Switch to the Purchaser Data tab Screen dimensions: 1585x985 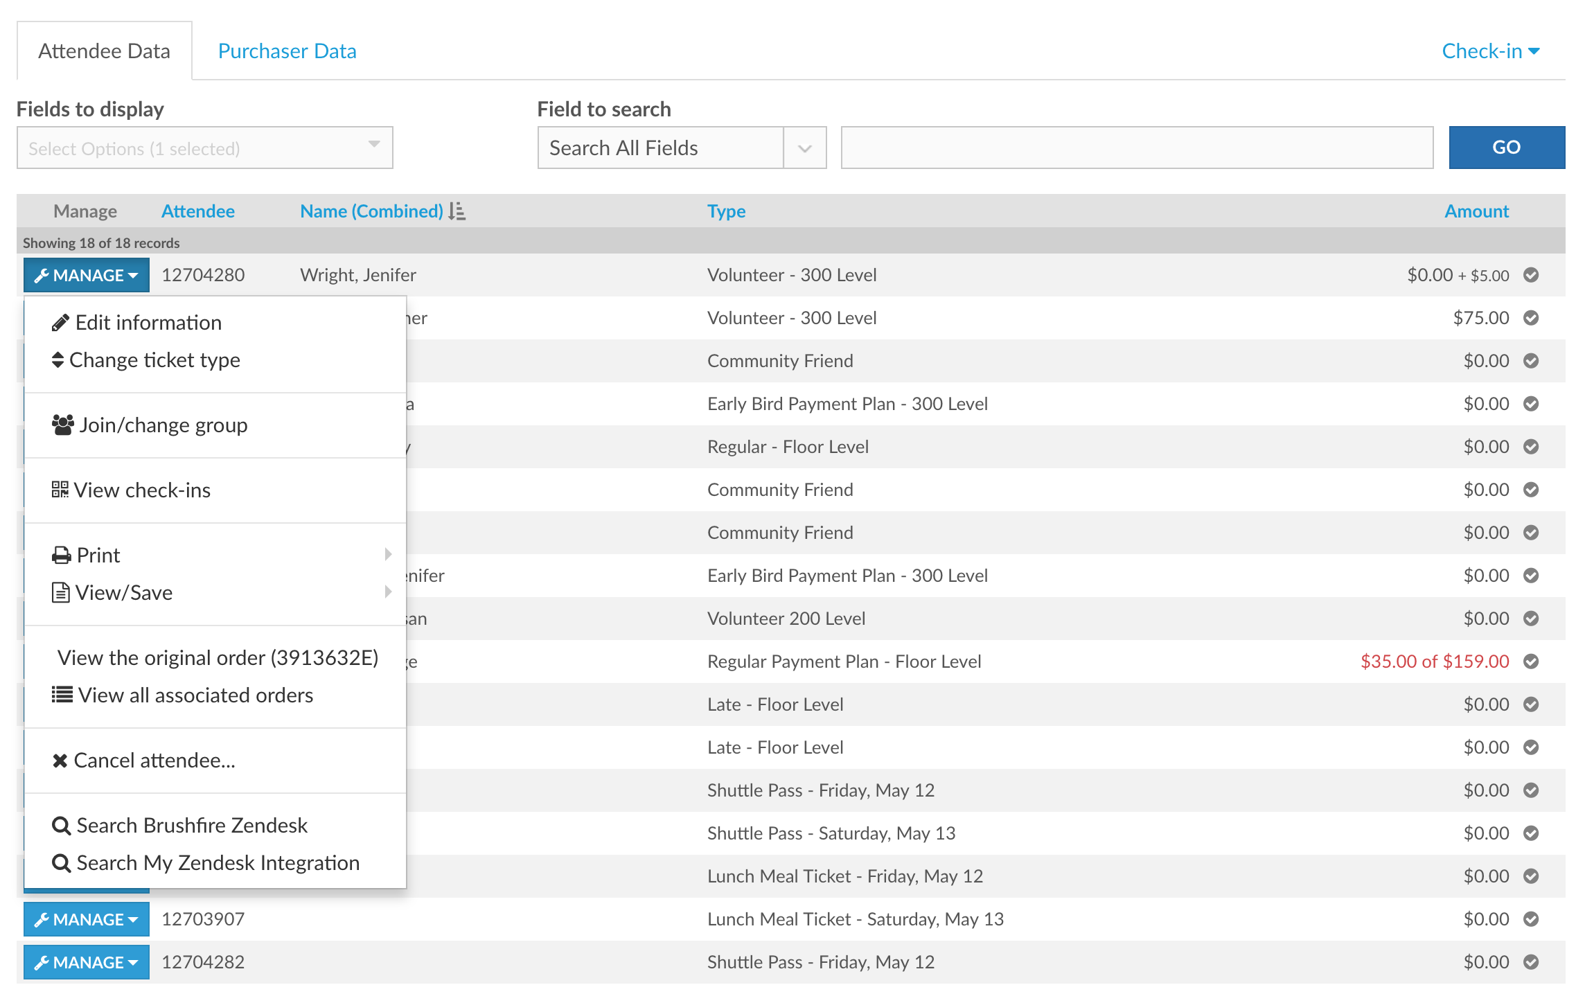(287, 51)
